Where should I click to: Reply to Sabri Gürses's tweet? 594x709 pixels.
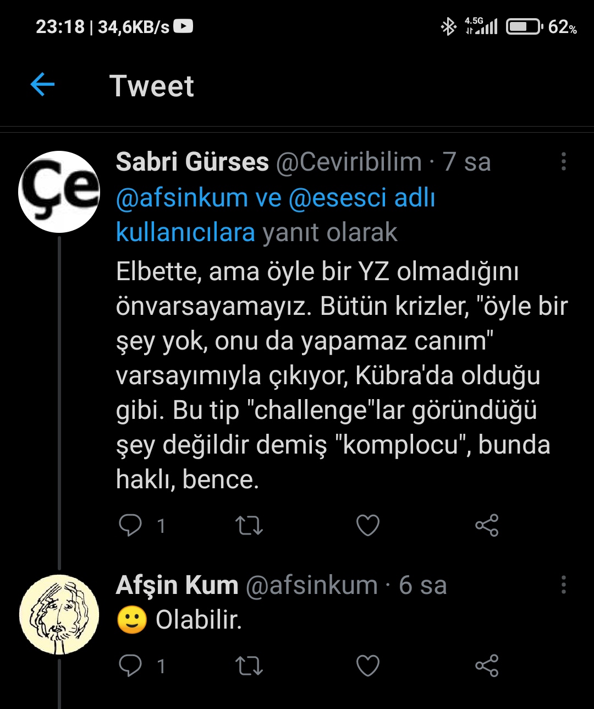click(130, 525)
